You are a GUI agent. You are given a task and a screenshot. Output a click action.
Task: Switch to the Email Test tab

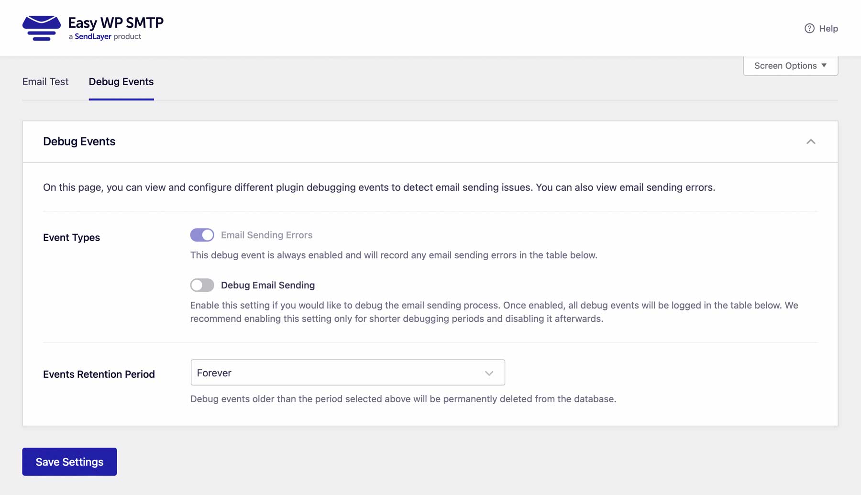coord(45,82)
